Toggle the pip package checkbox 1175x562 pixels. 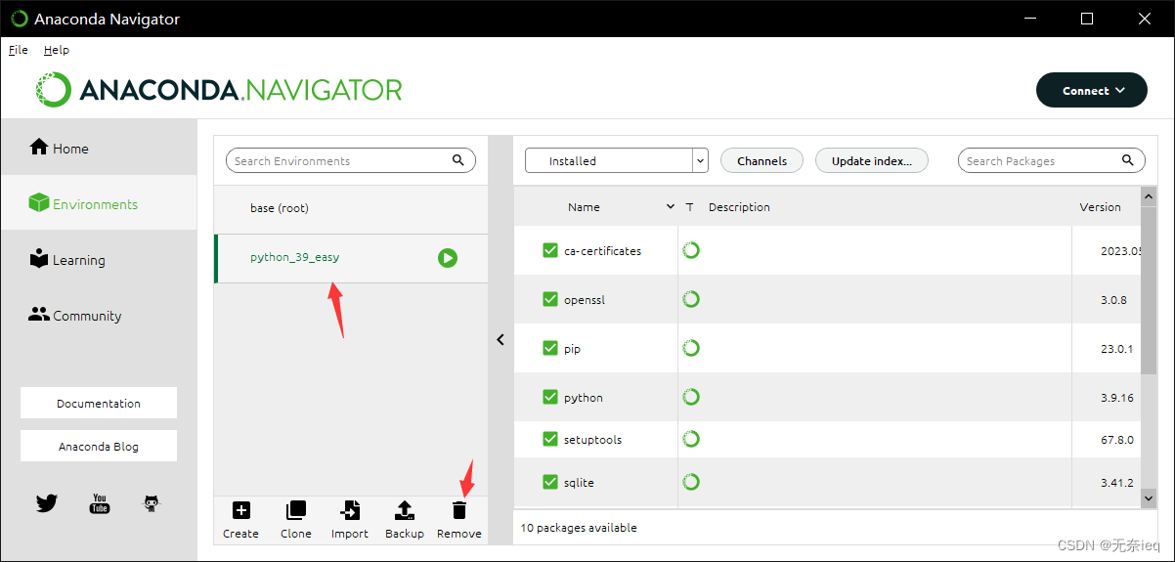click(550, 348)
